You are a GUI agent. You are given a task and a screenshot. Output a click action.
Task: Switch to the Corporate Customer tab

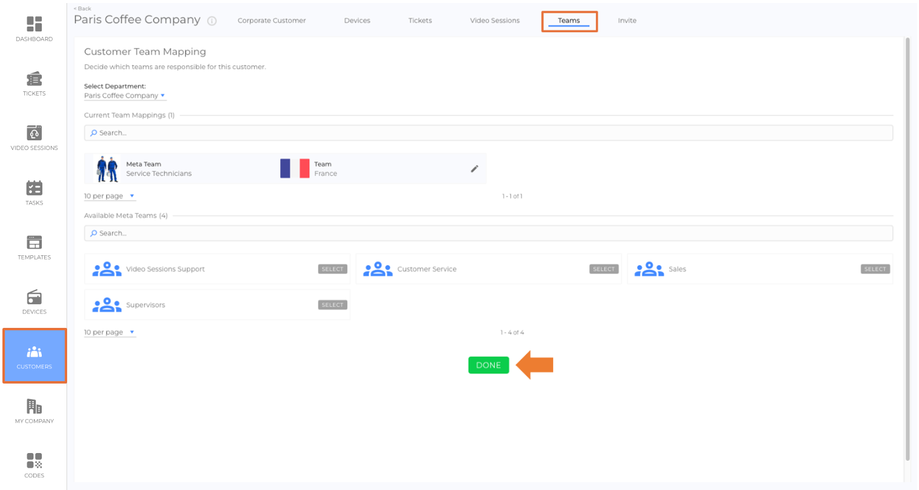tap(272, 21)
